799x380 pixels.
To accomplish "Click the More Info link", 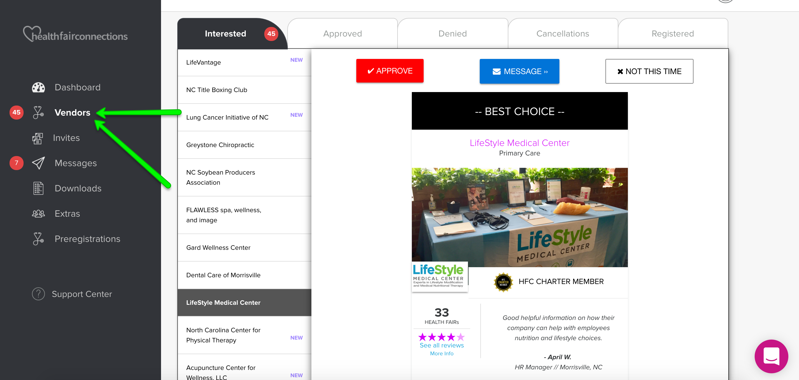I will click(441, 354).
